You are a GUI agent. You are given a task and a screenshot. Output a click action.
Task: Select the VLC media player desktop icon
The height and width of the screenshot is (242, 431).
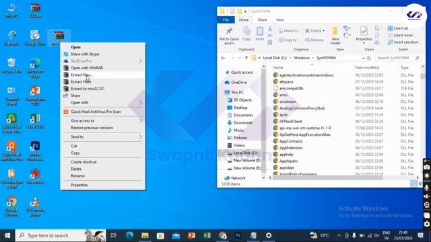35,206
